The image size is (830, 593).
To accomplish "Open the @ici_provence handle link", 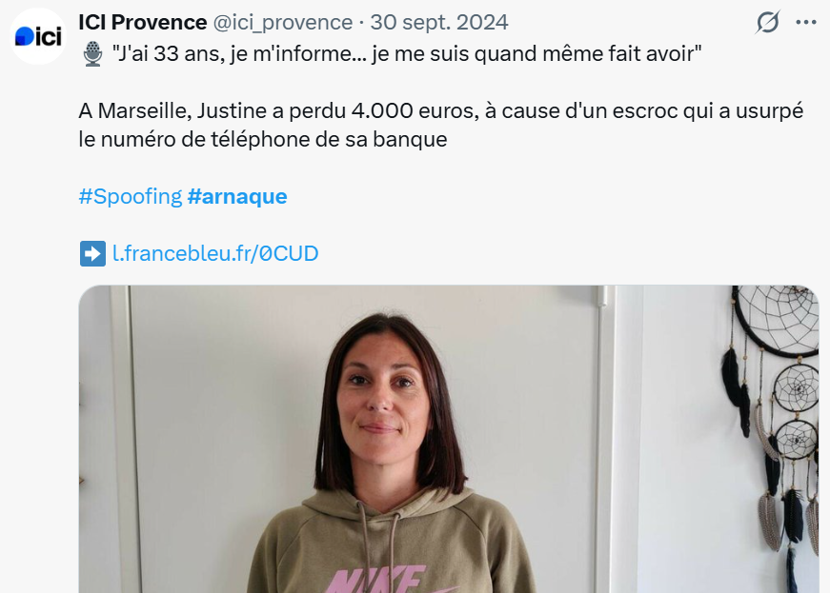I will pos(283,22).
